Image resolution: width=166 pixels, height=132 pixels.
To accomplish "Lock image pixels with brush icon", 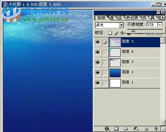I will pyautogui.click(x=116, y=33).
